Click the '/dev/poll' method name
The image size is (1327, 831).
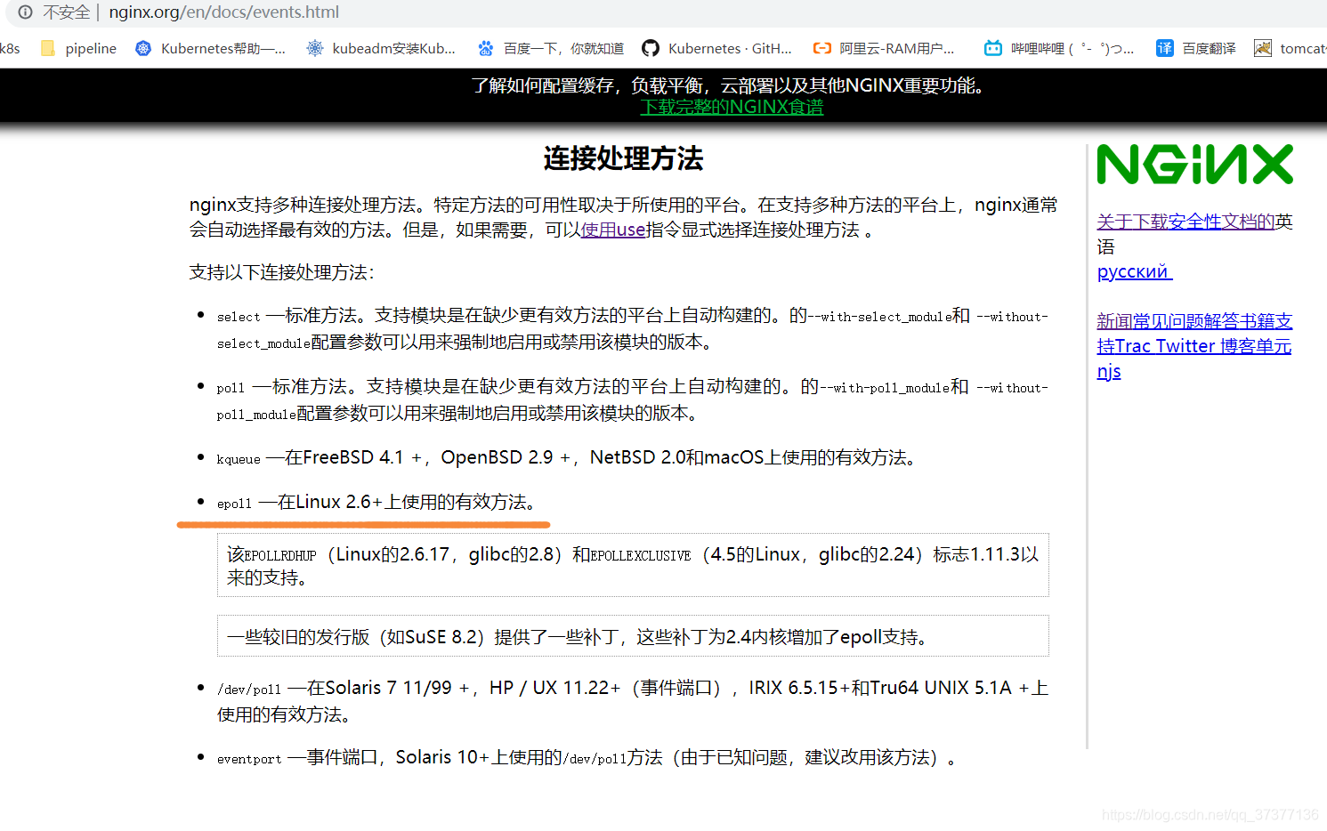[249, 690]
